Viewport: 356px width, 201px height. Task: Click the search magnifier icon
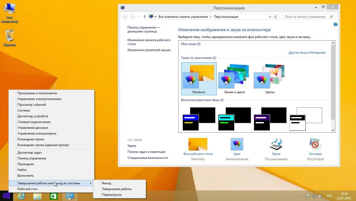pos(331,17)
